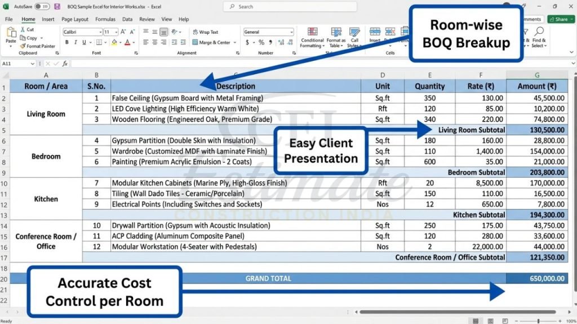Click Wrap Text button
This screenshot has width=577, height=324.
pyautogui.click(x=205, y=32)
